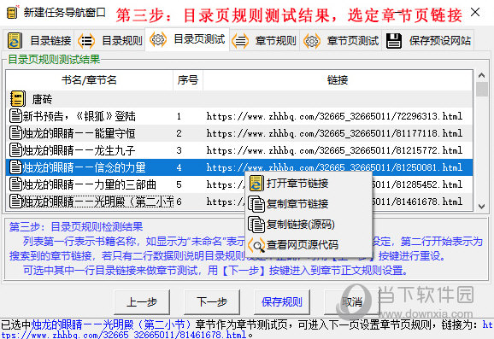Click sequence number 6 cell
Viewport: 494px width, 339px height.
pos(179,202)
